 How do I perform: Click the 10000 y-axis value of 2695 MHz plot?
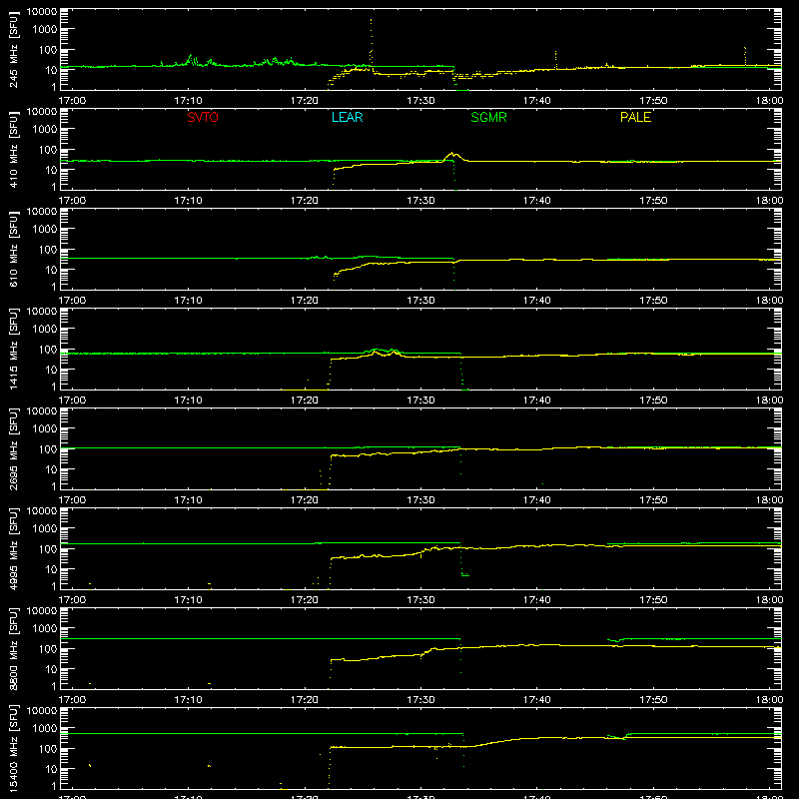click(42, 411)
